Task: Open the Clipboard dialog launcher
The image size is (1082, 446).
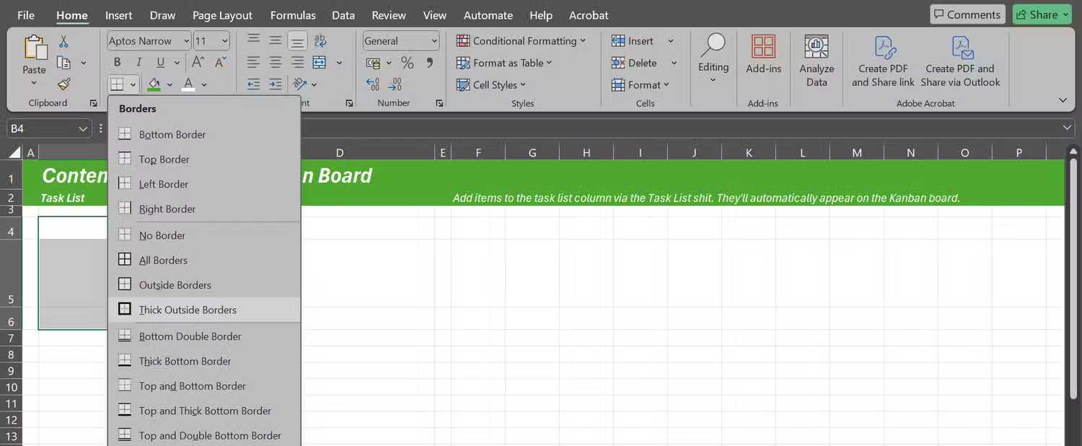Action: [x=93, y=103]
